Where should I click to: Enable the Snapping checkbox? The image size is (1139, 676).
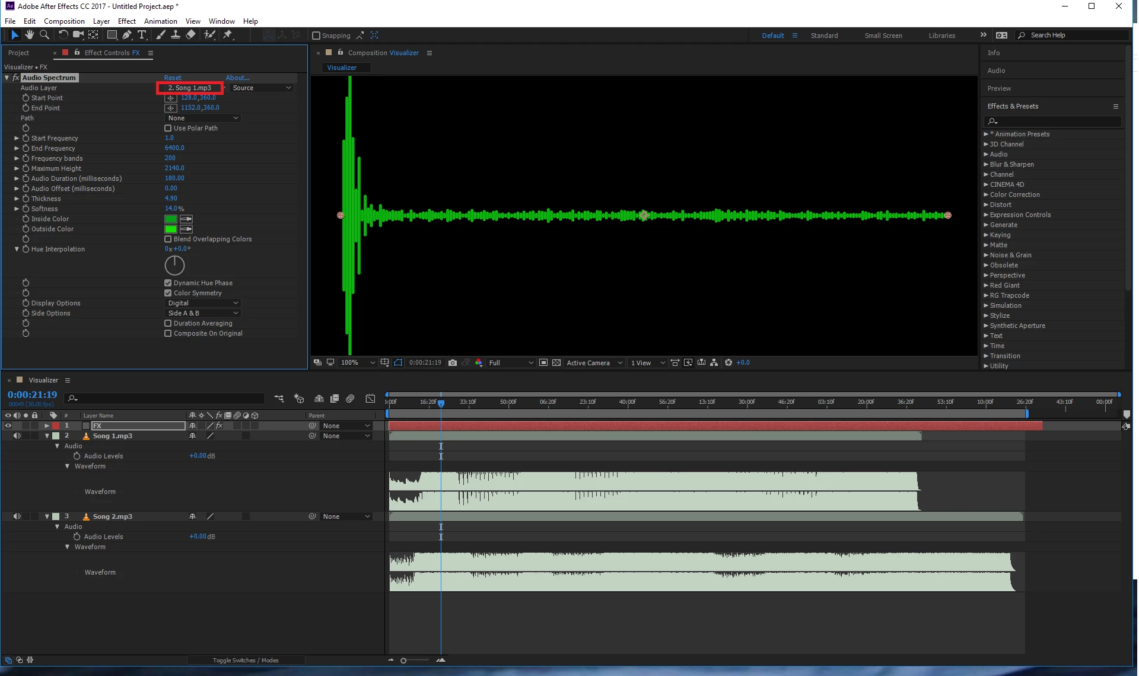coord(316,36)
